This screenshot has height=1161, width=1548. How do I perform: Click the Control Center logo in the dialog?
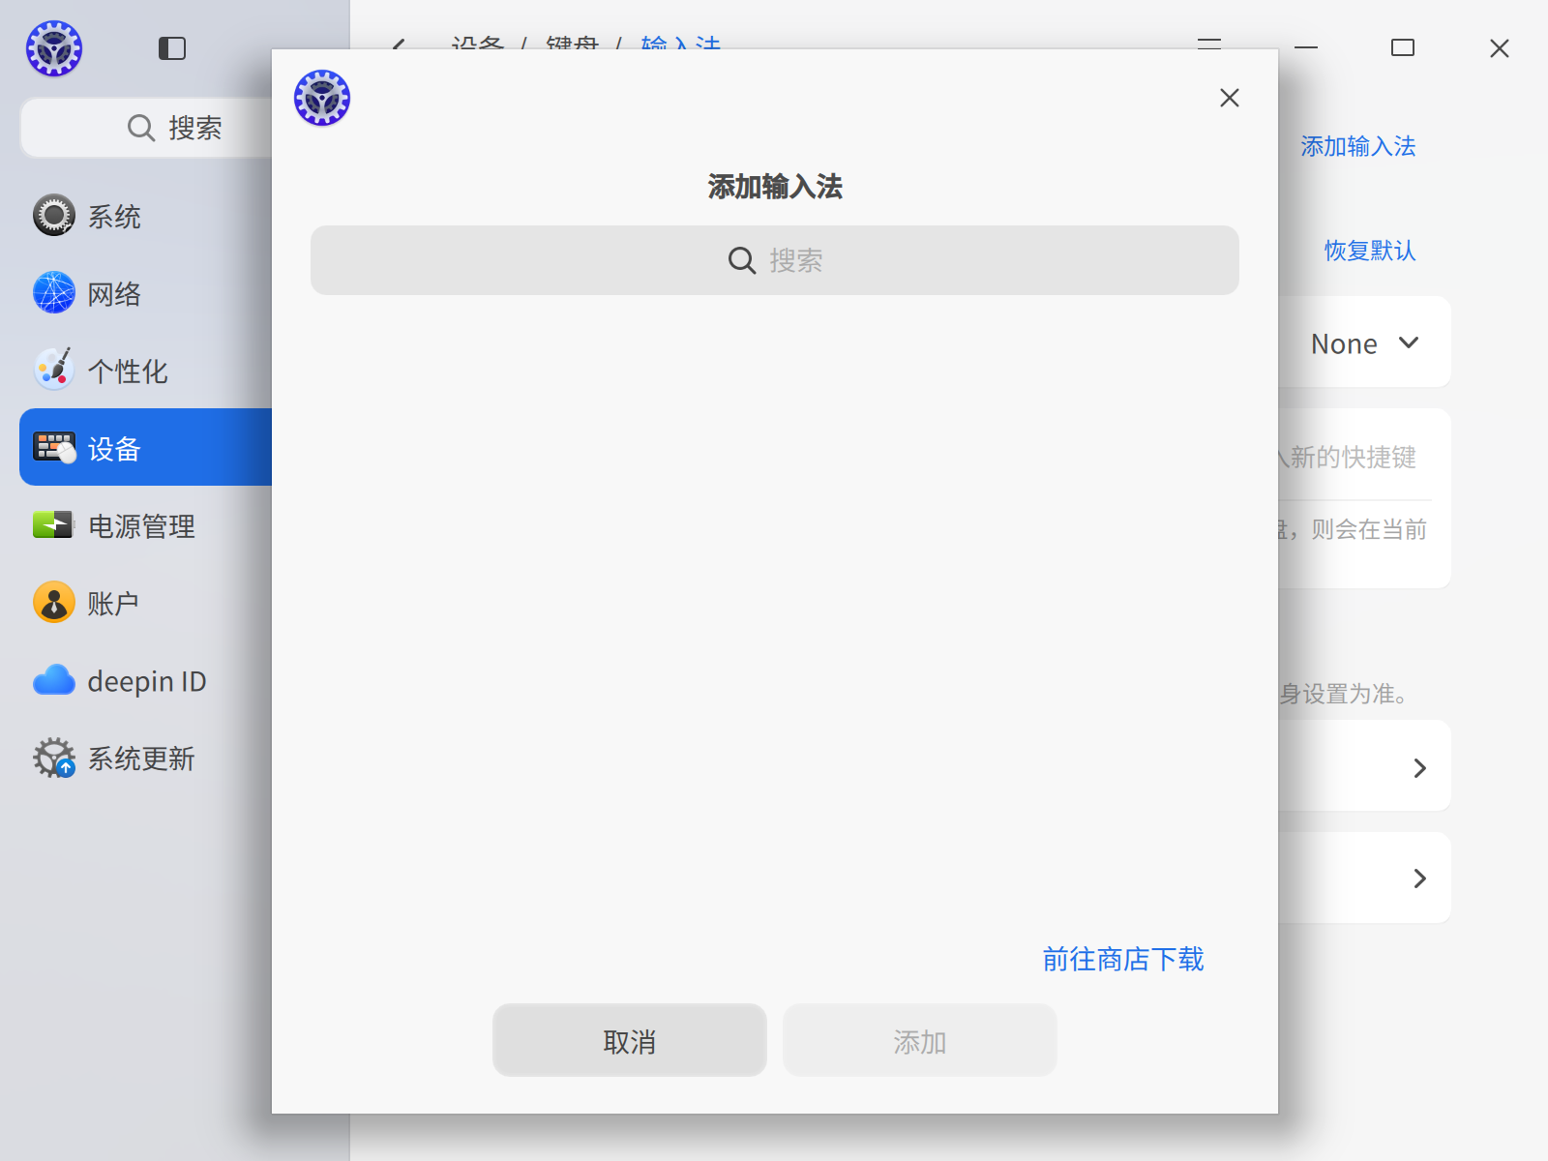tap(322, 98)
